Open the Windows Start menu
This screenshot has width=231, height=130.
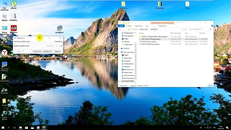(3, 127)
